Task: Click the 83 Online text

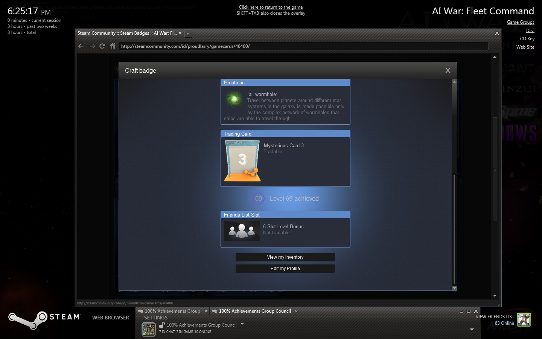Action: pyautogui.click(x=504, y=323)
